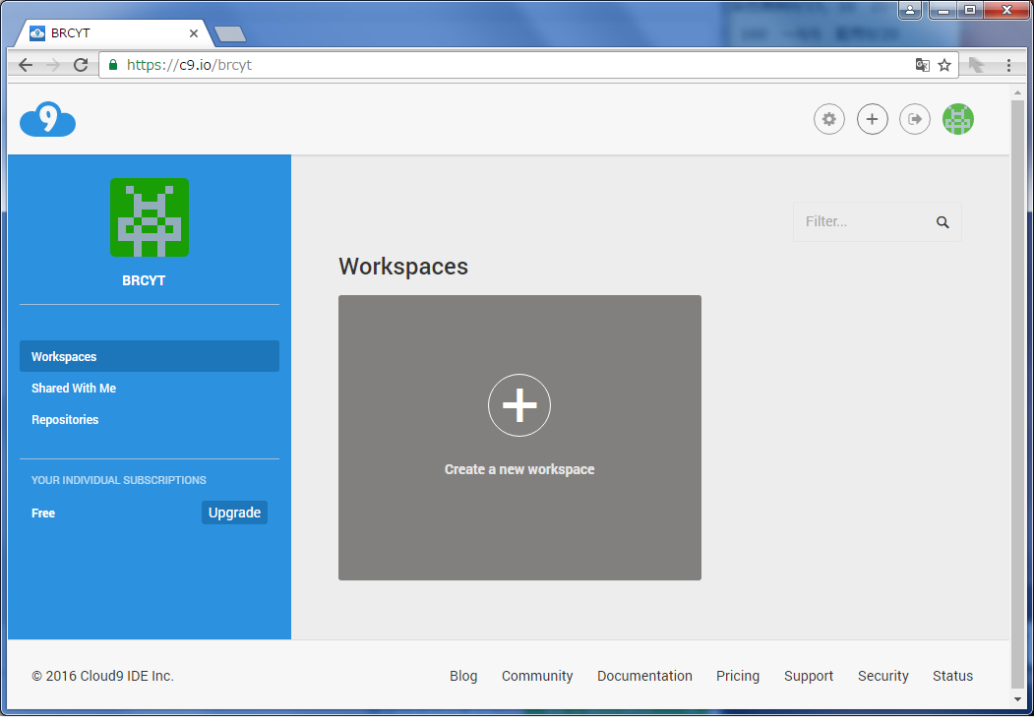This screenshot has height=724, width=1034.
Task: Close the BRCYT browser tab
Action: pyautogui.click(x=194, y=33)
